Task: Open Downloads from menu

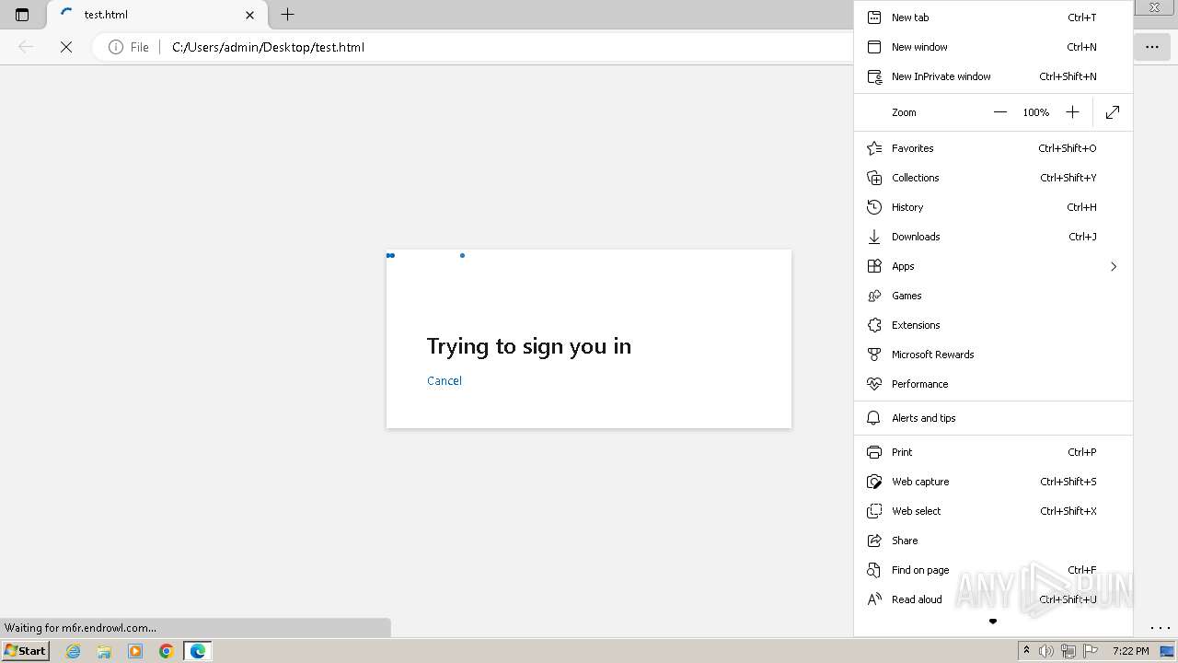Action: coord(993,237)
